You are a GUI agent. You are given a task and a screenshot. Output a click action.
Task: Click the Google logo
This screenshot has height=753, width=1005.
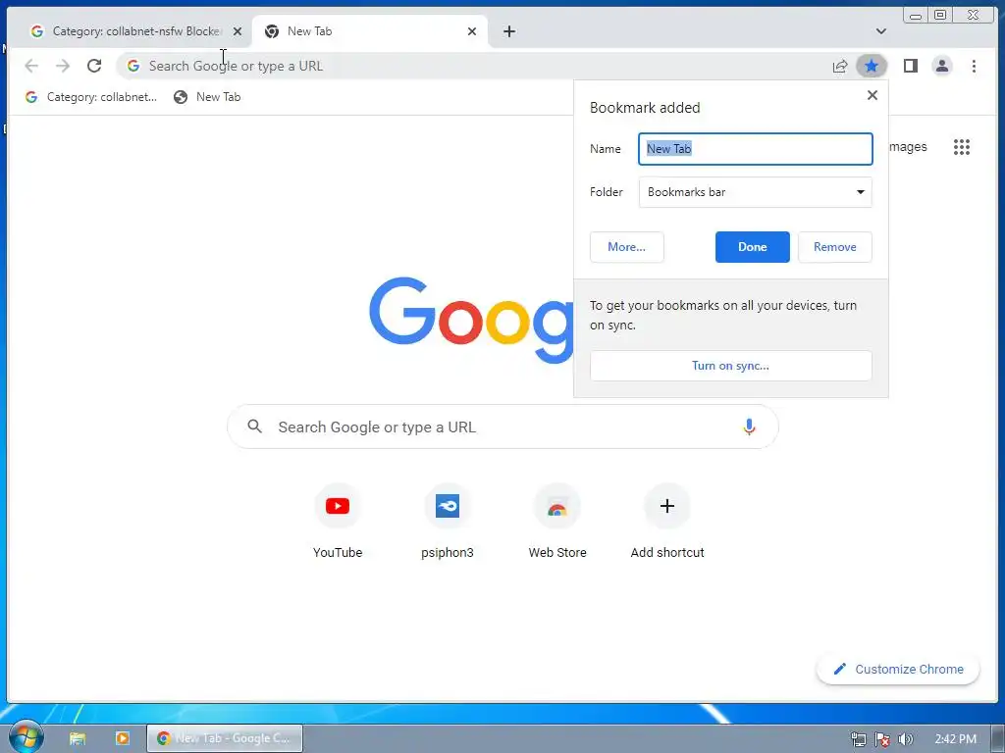471,321
